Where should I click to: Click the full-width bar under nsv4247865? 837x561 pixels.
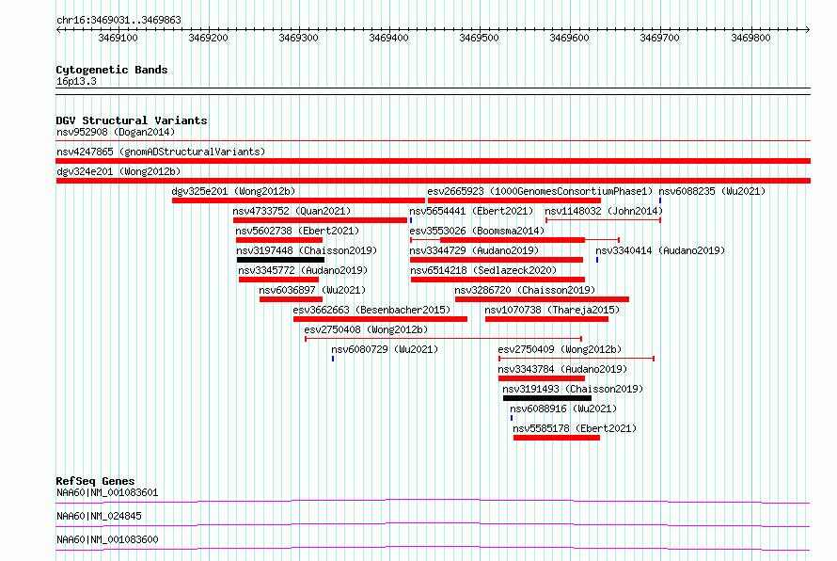433,161
